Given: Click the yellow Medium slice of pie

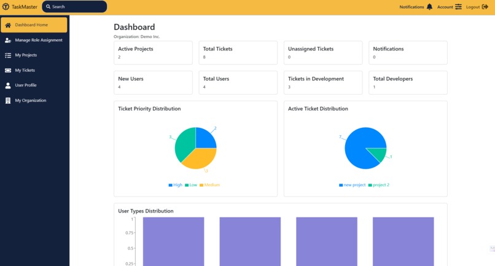Looking at the screenshot, I should tap(199, 158).
